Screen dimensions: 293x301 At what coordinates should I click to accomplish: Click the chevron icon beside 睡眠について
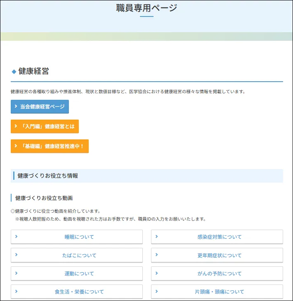[x=17, y=237]
